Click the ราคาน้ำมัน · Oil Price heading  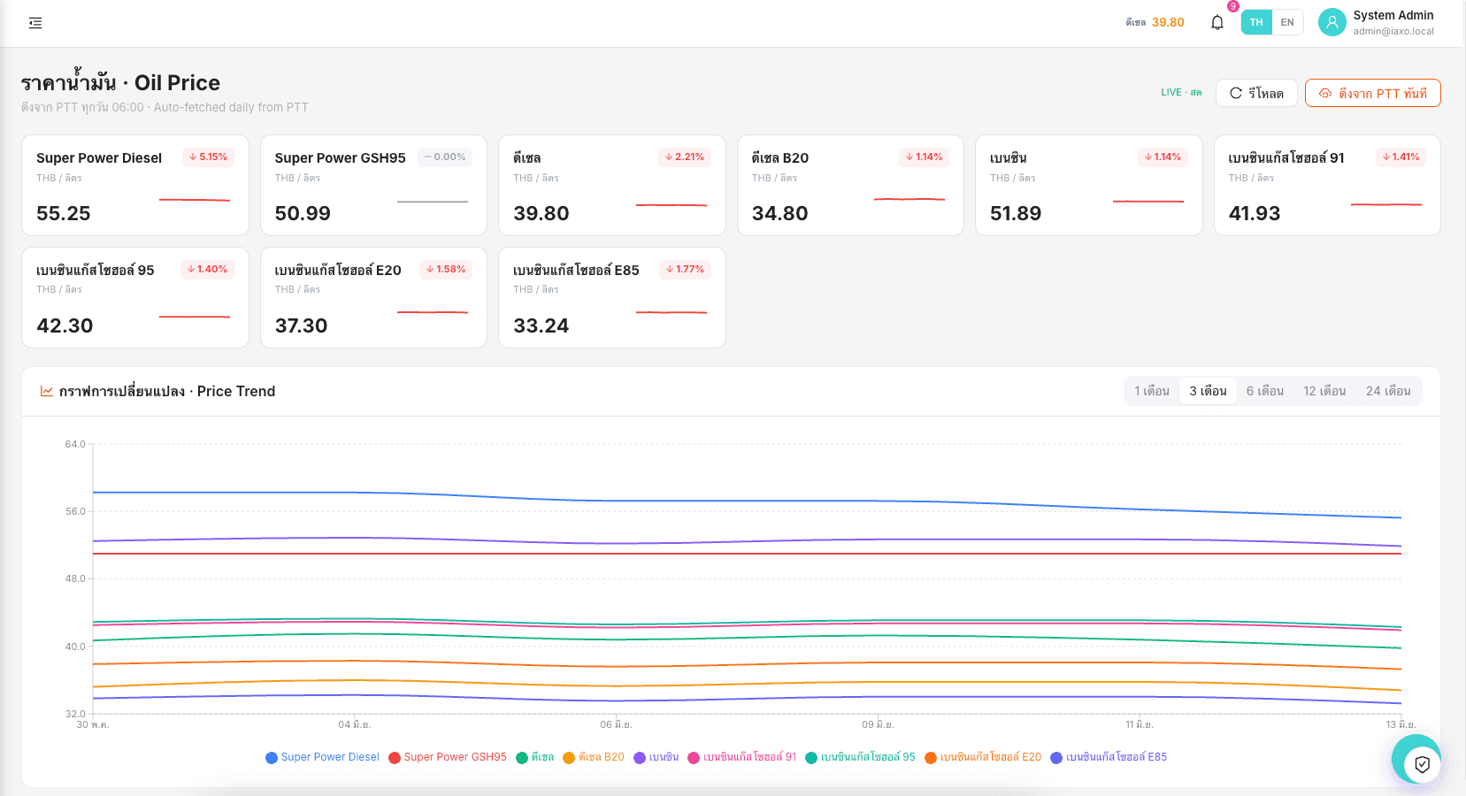pos(120,83)
